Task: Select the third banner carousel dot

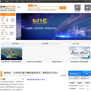Action: pos(55,38)
